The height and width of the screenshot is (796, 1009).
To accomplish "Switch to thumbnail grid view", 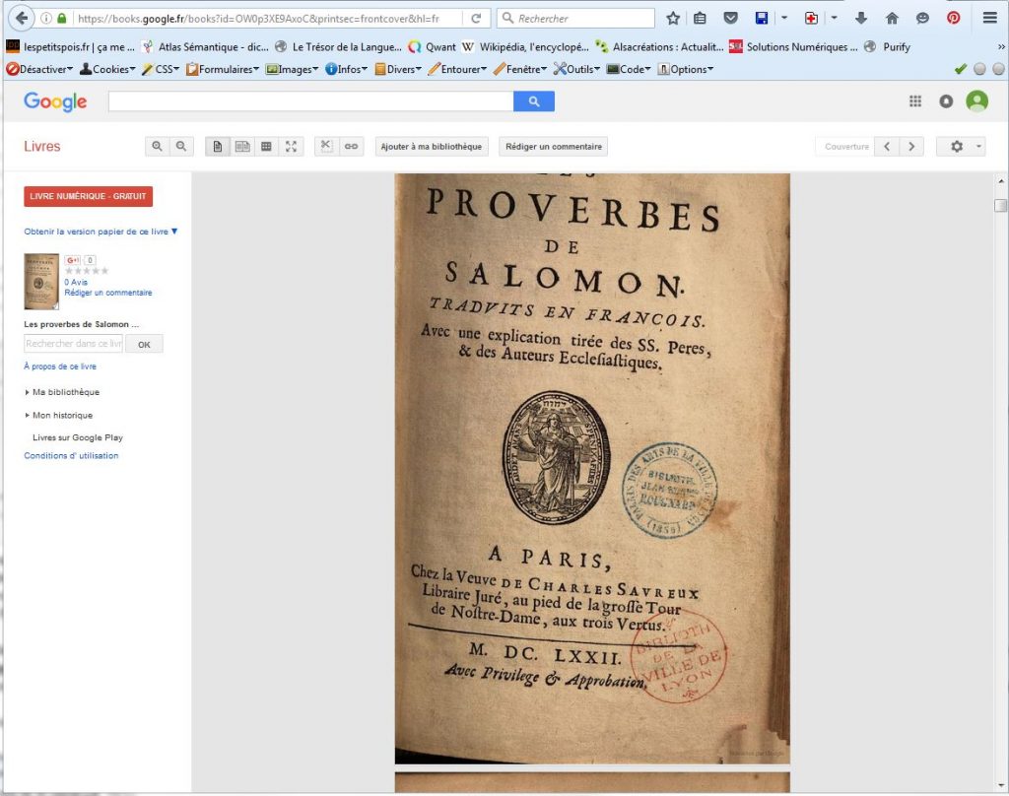I will (x=266, y=147).
